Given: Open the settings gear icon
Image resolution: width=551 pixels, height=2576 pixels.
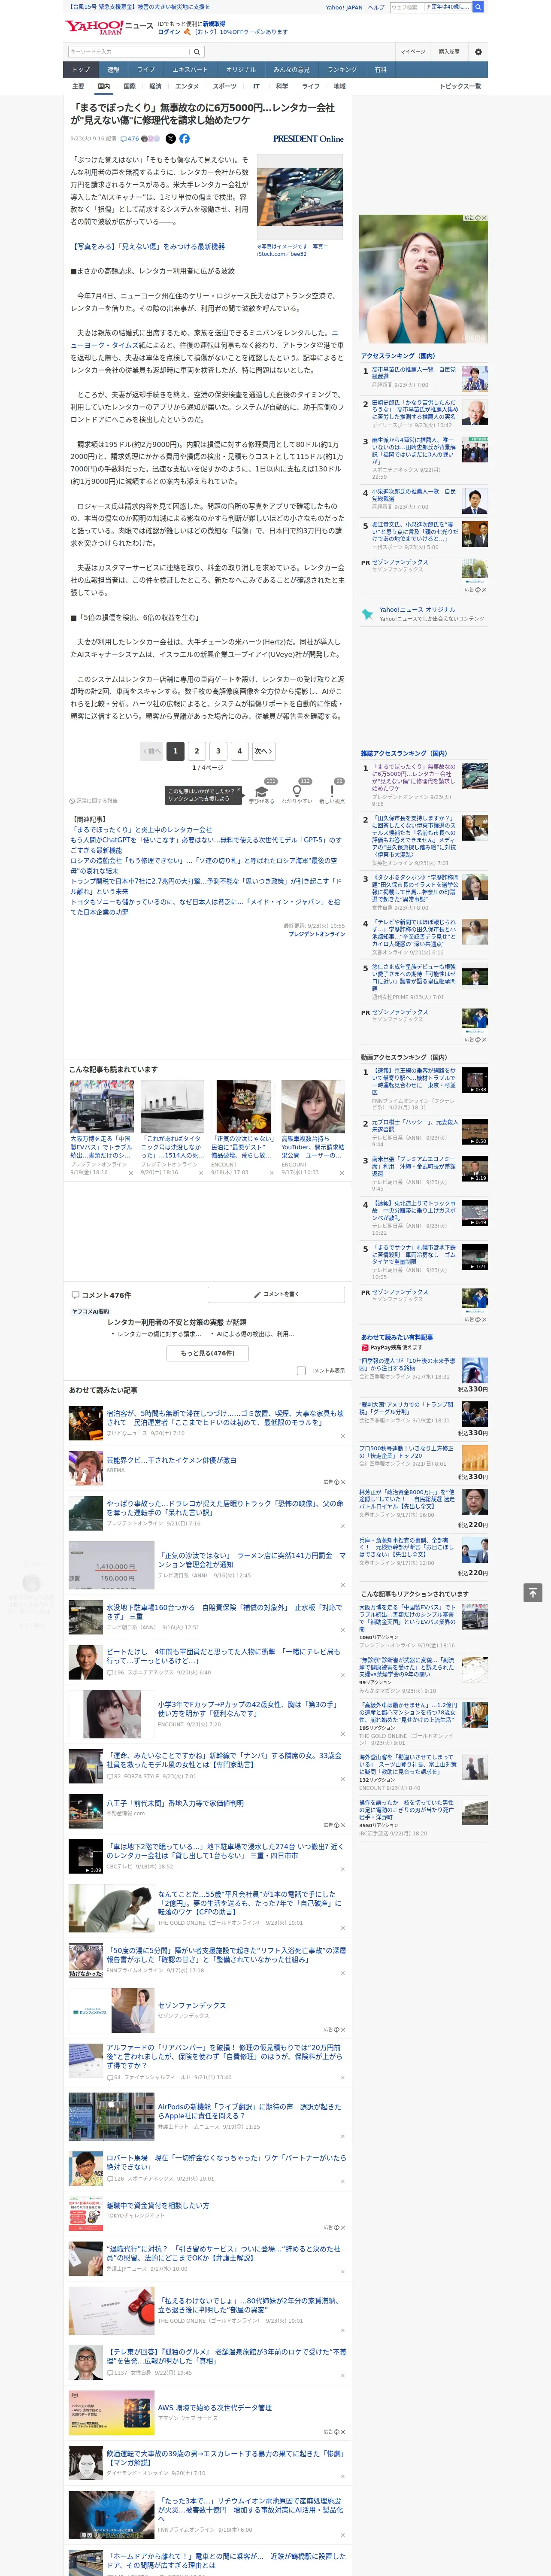Looking at the screenshot, I should [x=478, y=52].
